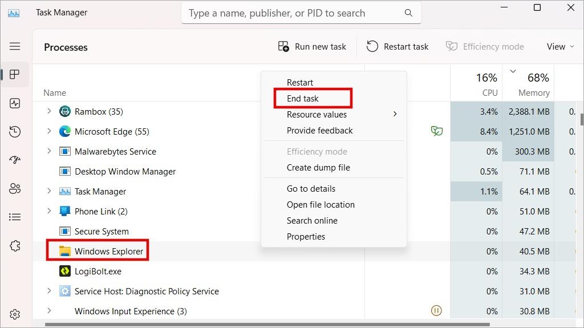
Task: Choose Restart in the context menu
Action: click(x=334, y=82)
